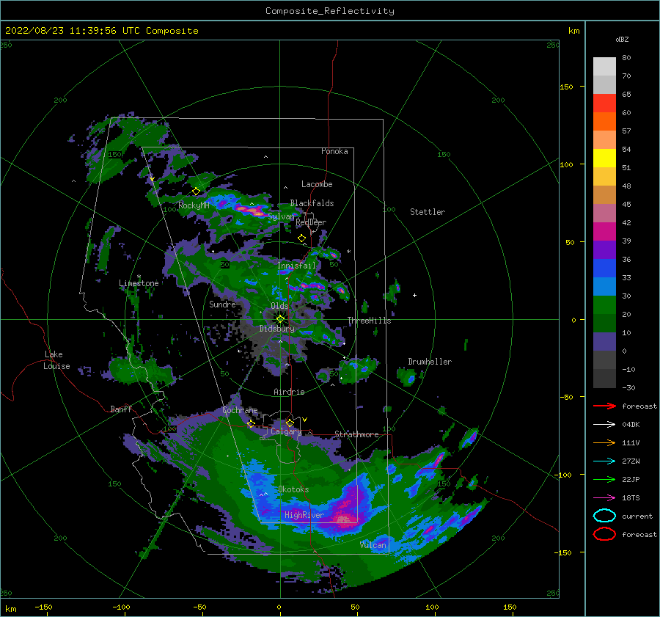The height and width of the screenshot is (617, 660).
Task: Click the green 22JP arrow icon
Action: [604, 479]
